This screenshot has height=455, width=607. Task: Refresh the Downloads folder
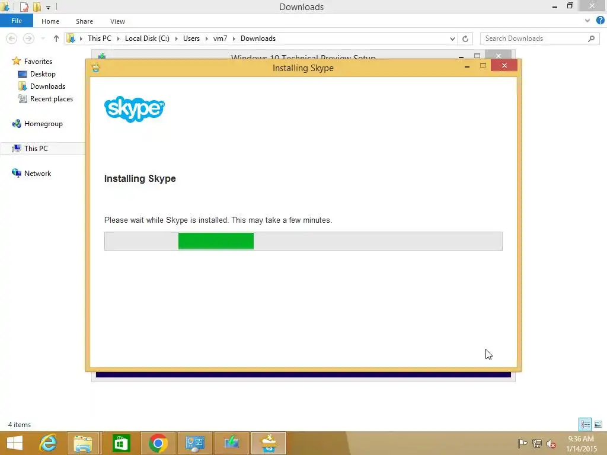point(465,39)
